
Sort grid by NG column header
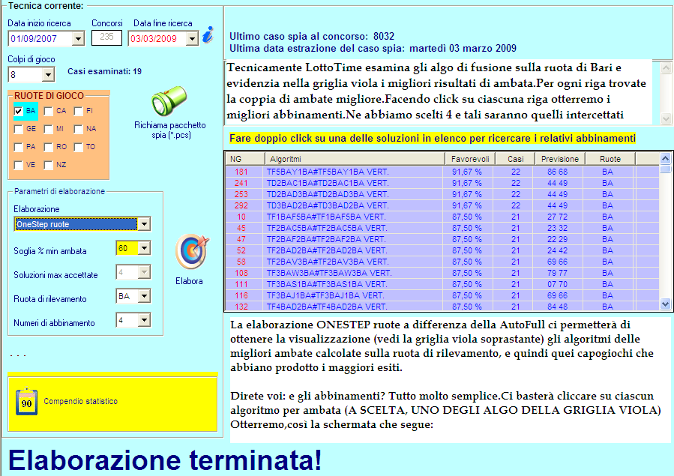(x=244, y=160)
